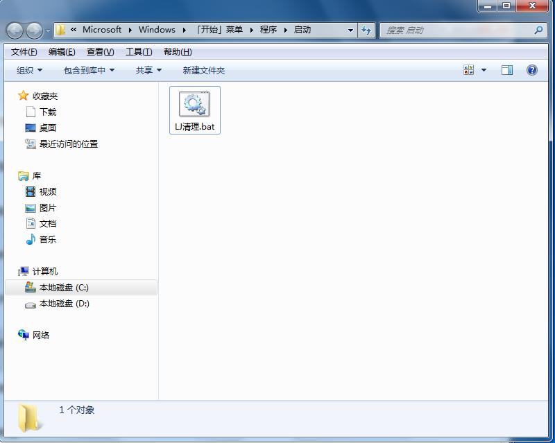
Task: Click the 程序 breadcrumb in address bar
Action: [268, 30]
